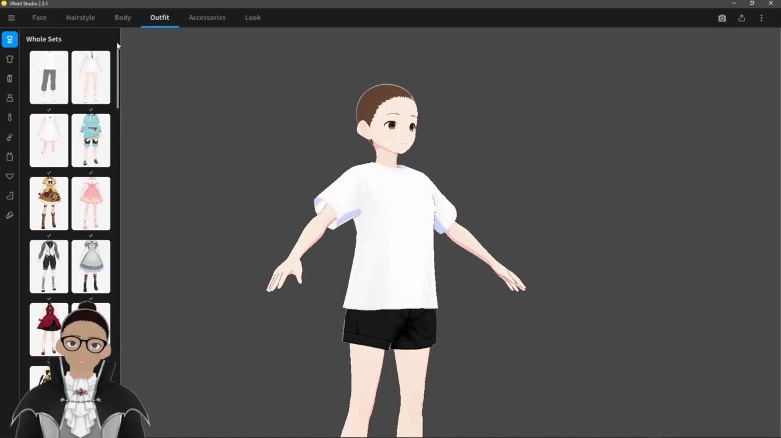This screenshot has width=781, height=438.
Task: Select the Whole Sets outfit category icon
Action: (x=10, y=40)
